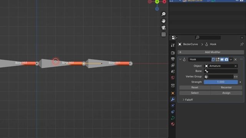Click the Reset button
This screenshot has height=138, width=246.
click(195, 87)
